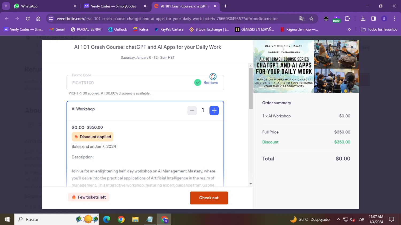
Task: Open the network status tray icon
Action: 346,219
